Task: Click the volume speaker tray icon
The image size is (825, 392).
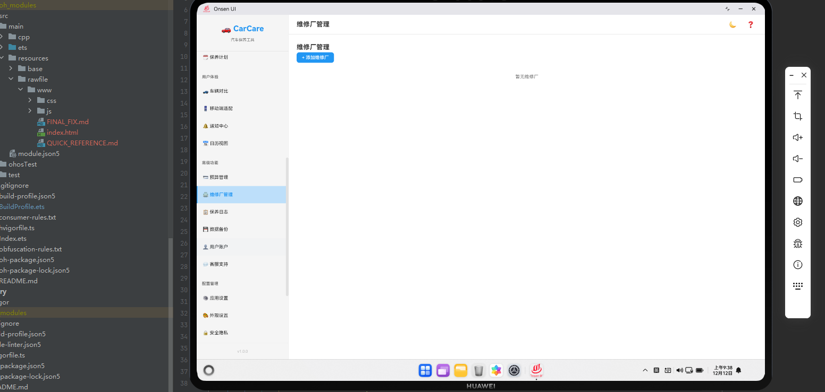Action: (679, 370)
